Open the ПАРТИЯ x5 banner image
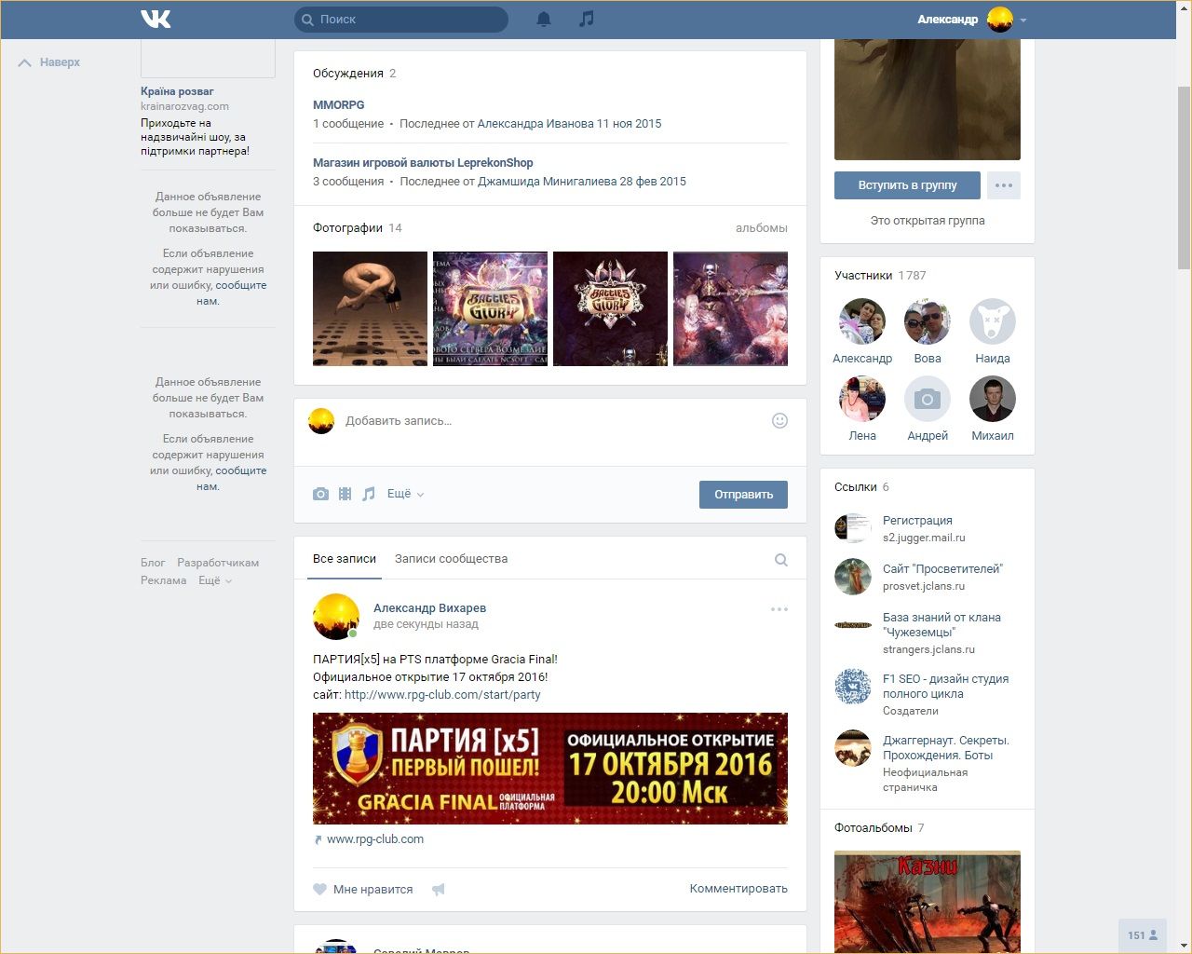This screenshot has width=1192, height=954. (550, 769)
